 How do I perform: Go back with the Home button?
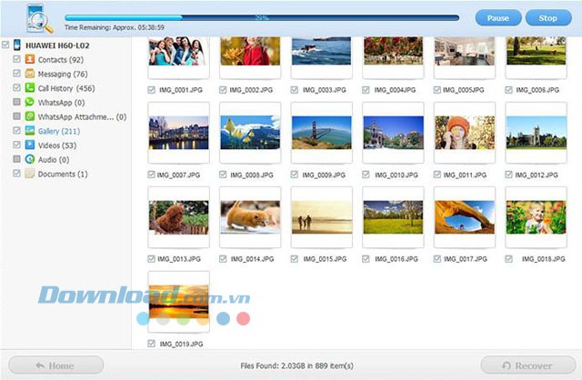click(x=55, y=365)
